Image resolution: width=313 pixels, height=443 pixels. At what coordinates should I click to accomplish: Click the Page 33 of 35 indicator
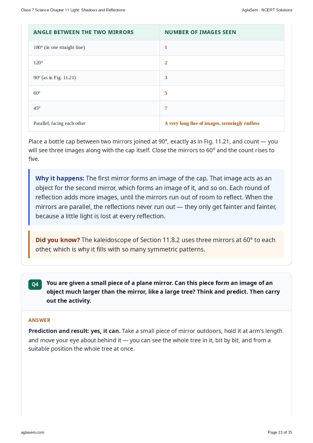280,432
